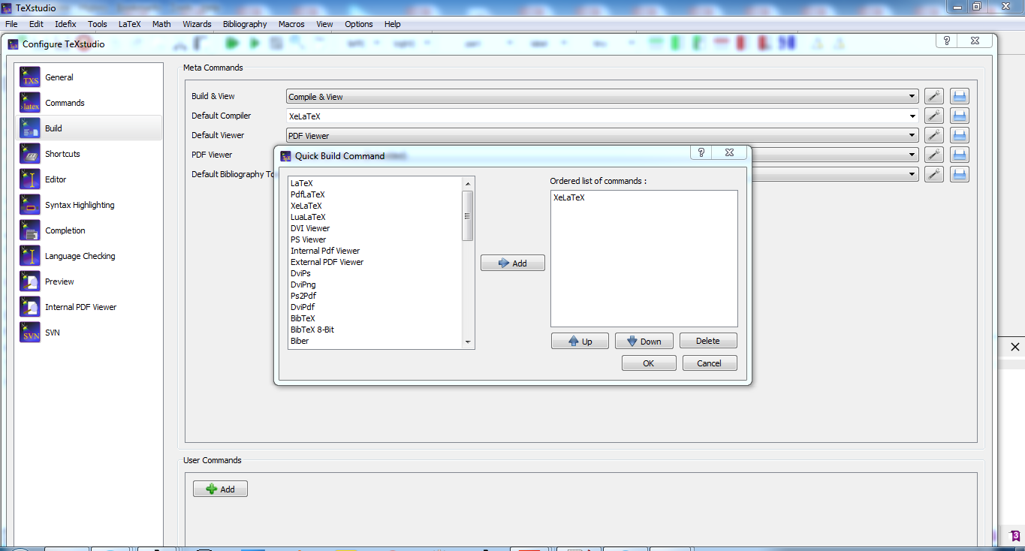This screenshot has width=1025, height=551.
Task: Move command Up in ordered list
Action: click(580, 341)
